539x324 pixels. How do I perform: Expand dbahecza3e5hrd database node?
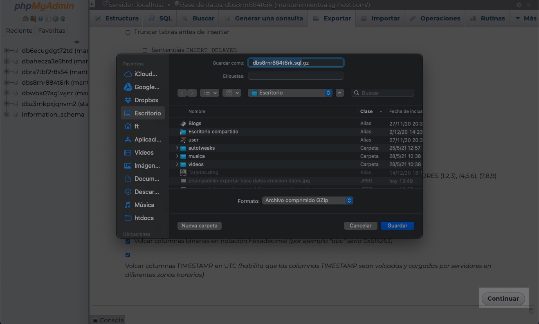[x=7, y=61]
